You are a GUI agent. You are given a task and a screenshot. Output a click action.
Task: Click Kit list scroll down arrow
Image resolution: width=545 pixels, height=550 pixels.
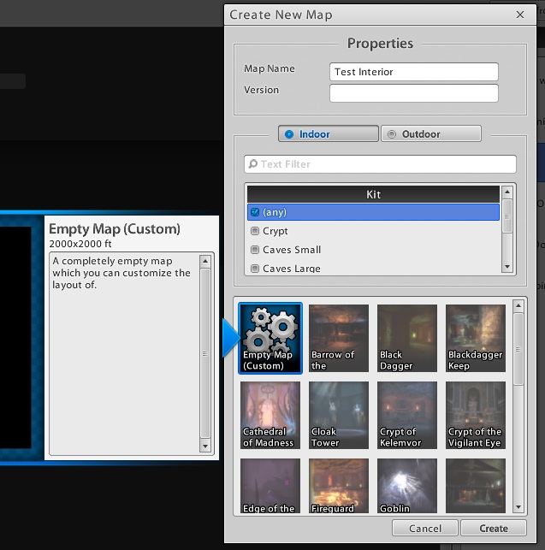click(x=507, y=267)
